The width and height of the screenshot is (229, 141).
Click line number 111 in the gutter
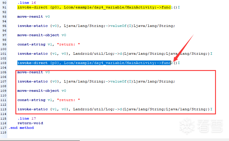(x=3, y=100)
